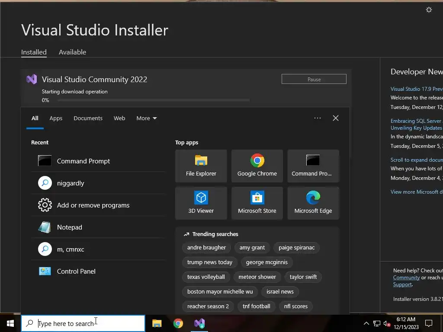443x332 pixels.
Task: Click View more Microsoft developer news
Action: click(417, 192)
